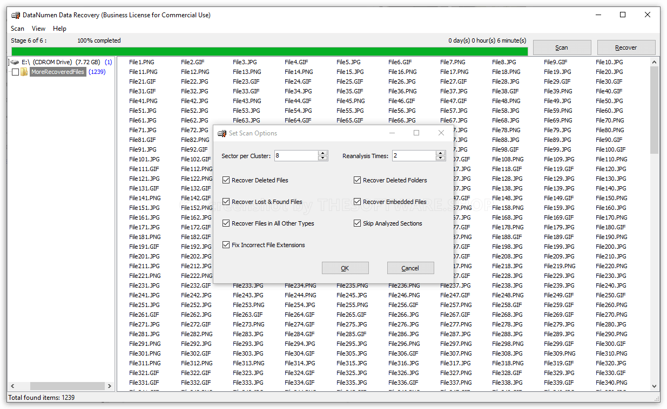
Task: Click the app icon on Set Scan Options dialog
Action: (x=221, y=133)
